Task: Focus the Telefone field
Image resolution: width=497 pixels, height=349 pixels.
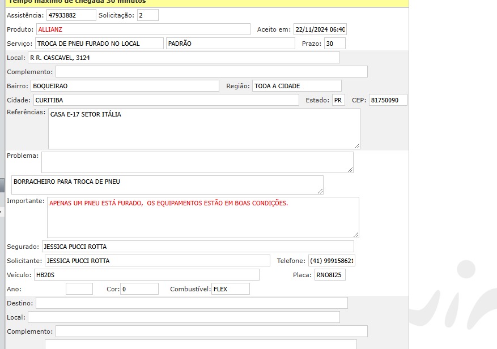Action: click(332, 261)
